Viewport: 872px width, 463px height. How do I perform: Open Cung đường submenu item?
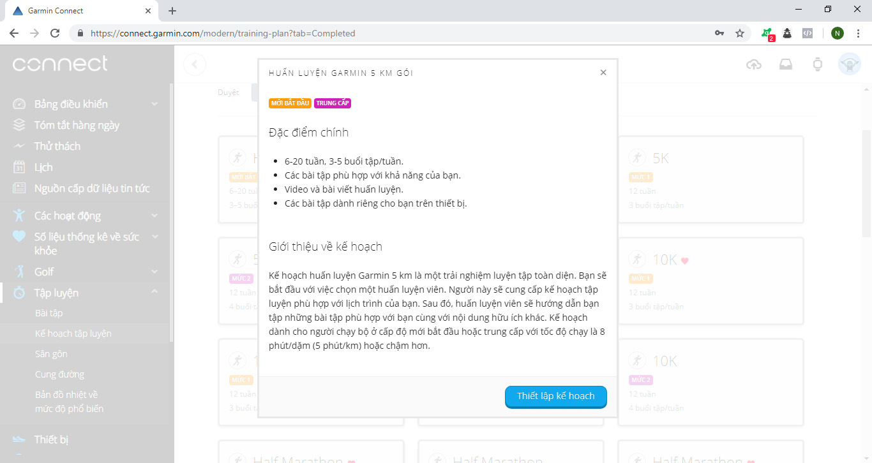[59, 374]
